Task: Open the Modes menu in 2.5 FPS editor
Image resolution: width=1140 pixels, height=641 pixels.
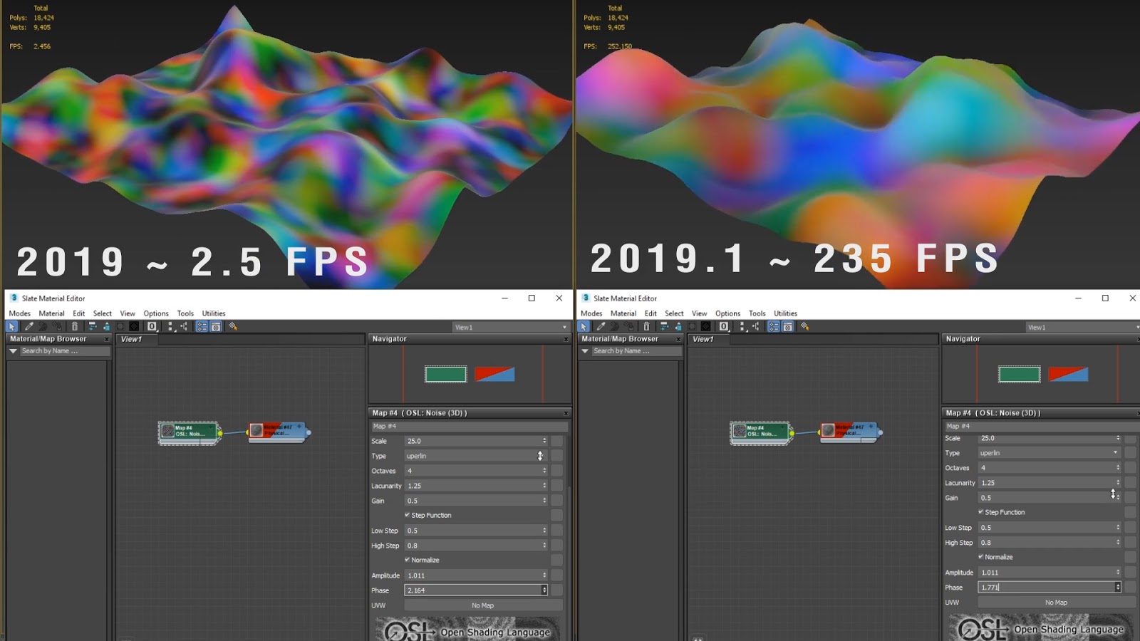Action: [20, 313]
